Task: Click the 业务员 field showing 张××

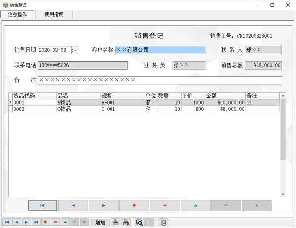Action: pos(188,65)
